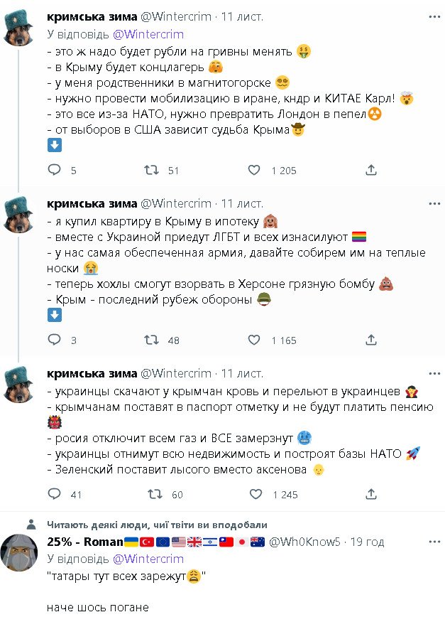
Task: Reply to tweet with 3 replies
Action: coord(54,340)
